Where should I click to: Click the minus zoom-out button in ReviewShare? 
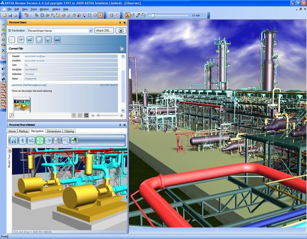pos(93,116)
